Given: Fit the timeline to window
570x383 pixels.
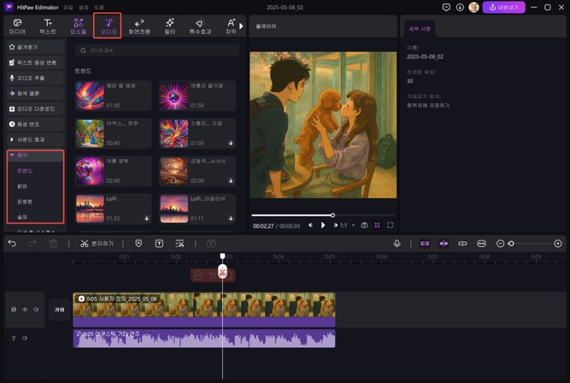Looking at the screenshot, I should (x=481, y=243).
